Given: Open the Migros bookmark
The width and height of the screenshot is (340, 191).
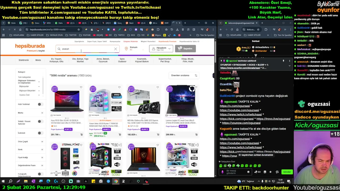Looking at the screenshot, I should tap(156, 35).
